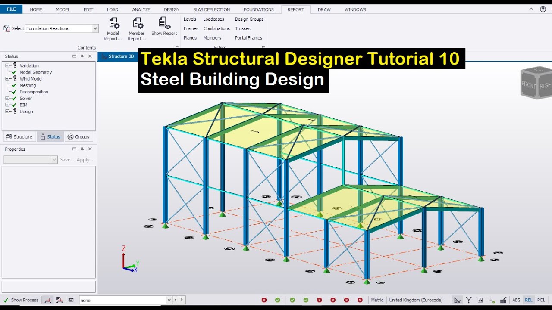The height and width of the screenshot is (310, 552).
Task: Open the Help question mark icon
Action: [x=543, y=9]
